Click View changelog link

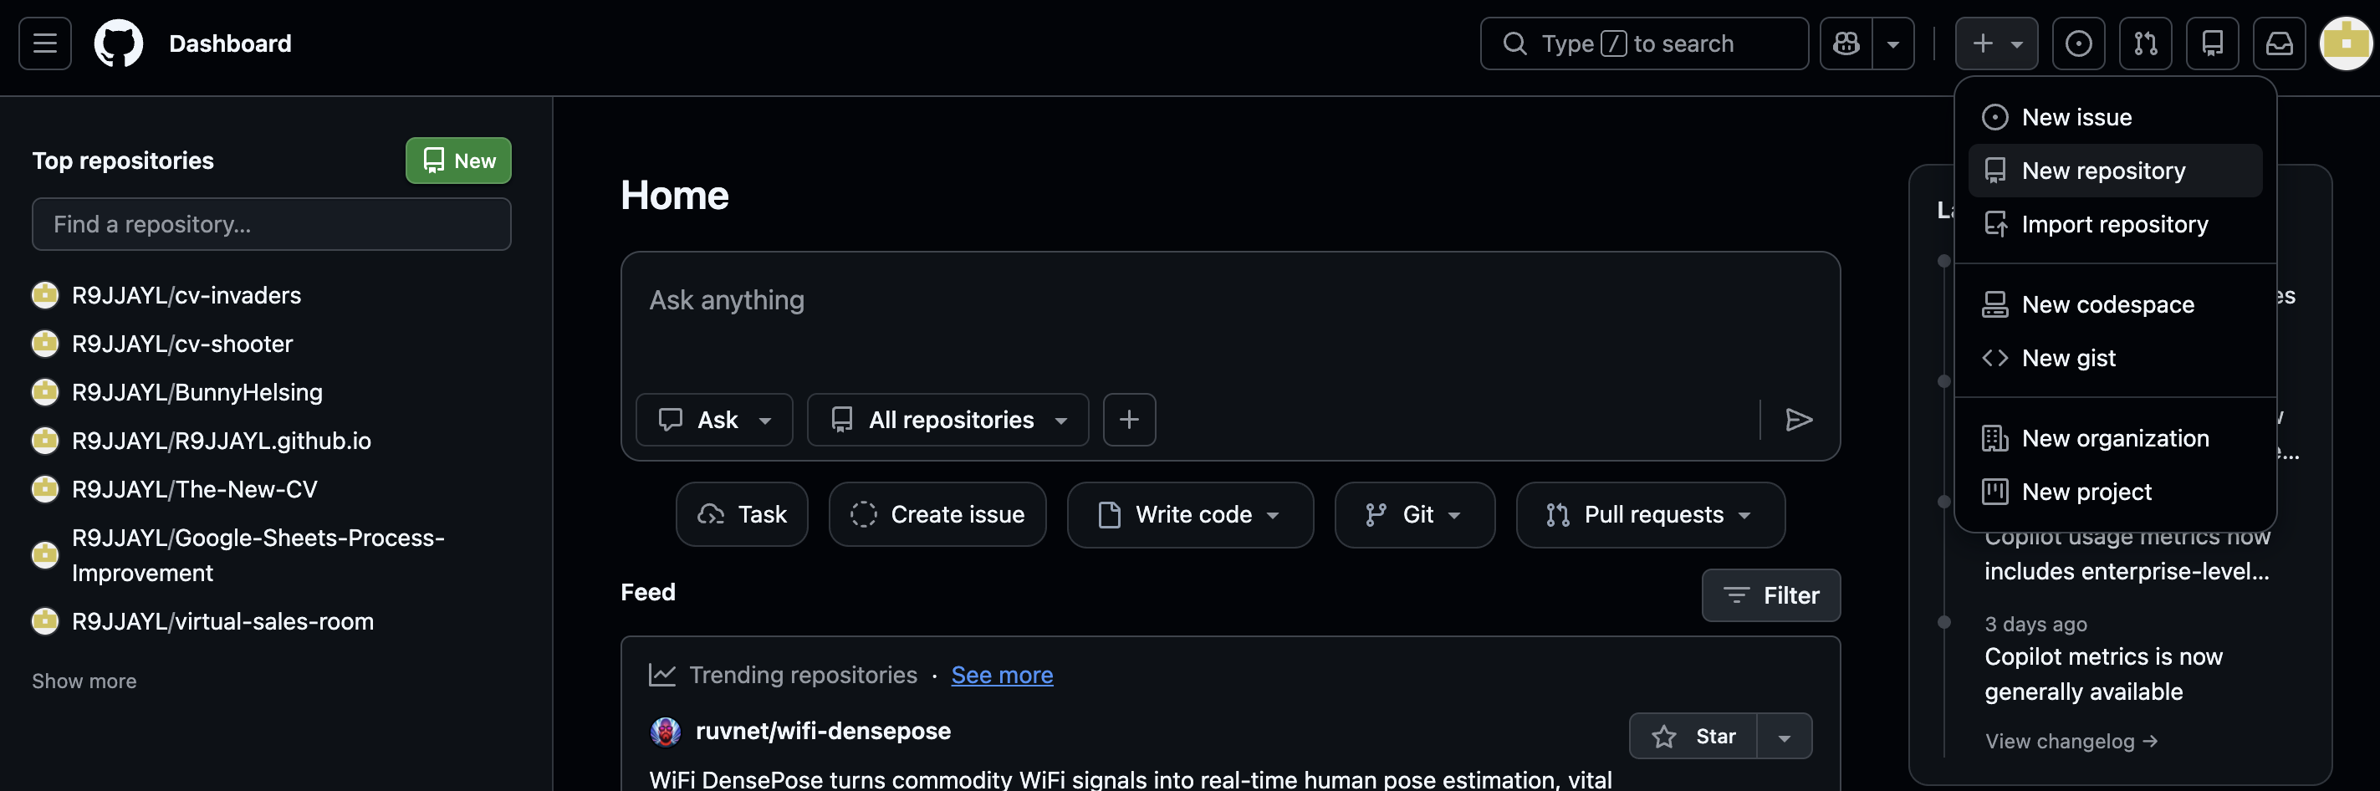pyautogui.click(x=2071, y=742)
